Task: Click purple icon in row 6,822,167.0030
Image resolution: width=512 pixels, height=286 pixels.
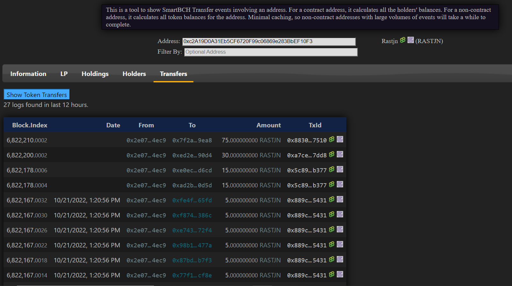Action: pos(340,214)
